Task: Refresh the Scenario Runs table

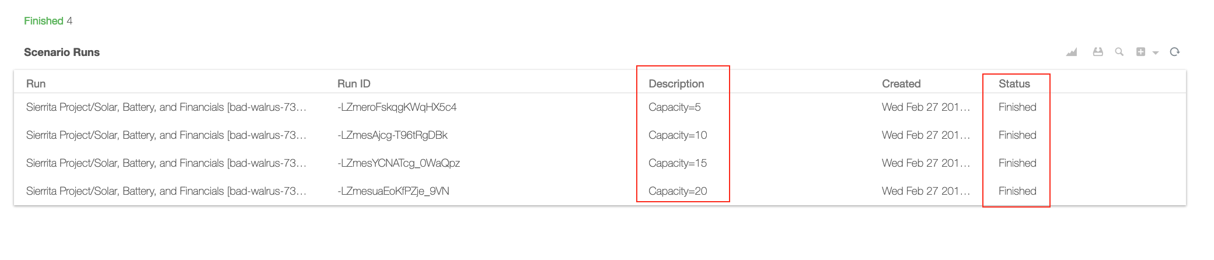Action: (x=1175, y=52)
